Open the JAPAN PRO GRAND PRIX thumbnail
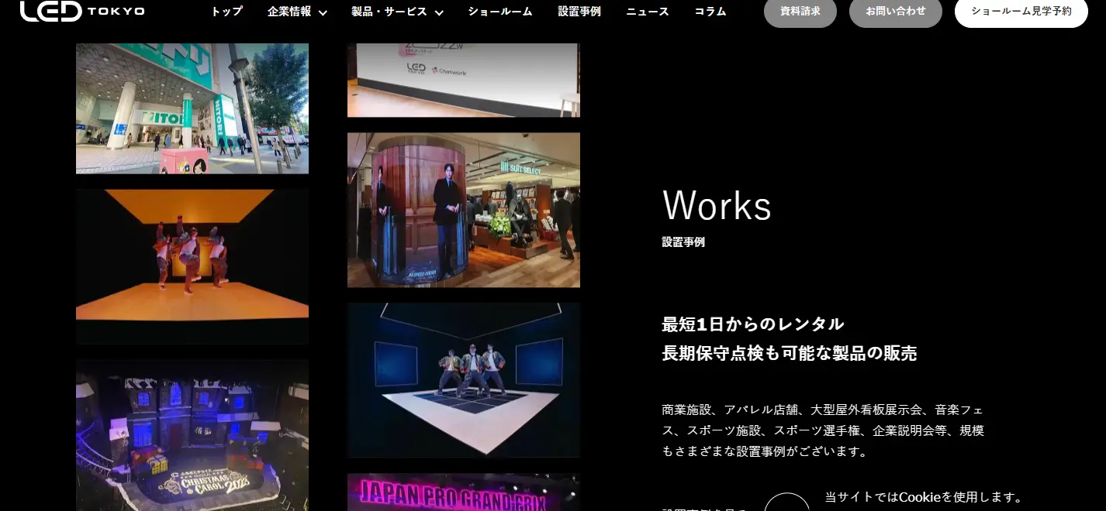Viewport: 1106px width, 511px height. pos(463,492)
